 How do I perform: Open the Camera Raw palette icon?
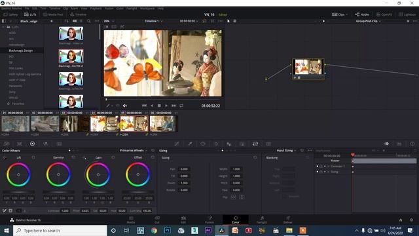coord(7,144)
